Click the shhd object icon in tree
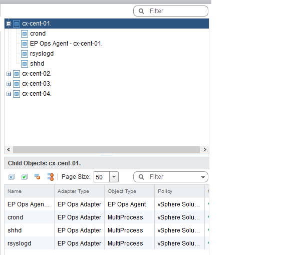This screenshot has width=302, height=255. pyautogui.click(x=25, y=64)
